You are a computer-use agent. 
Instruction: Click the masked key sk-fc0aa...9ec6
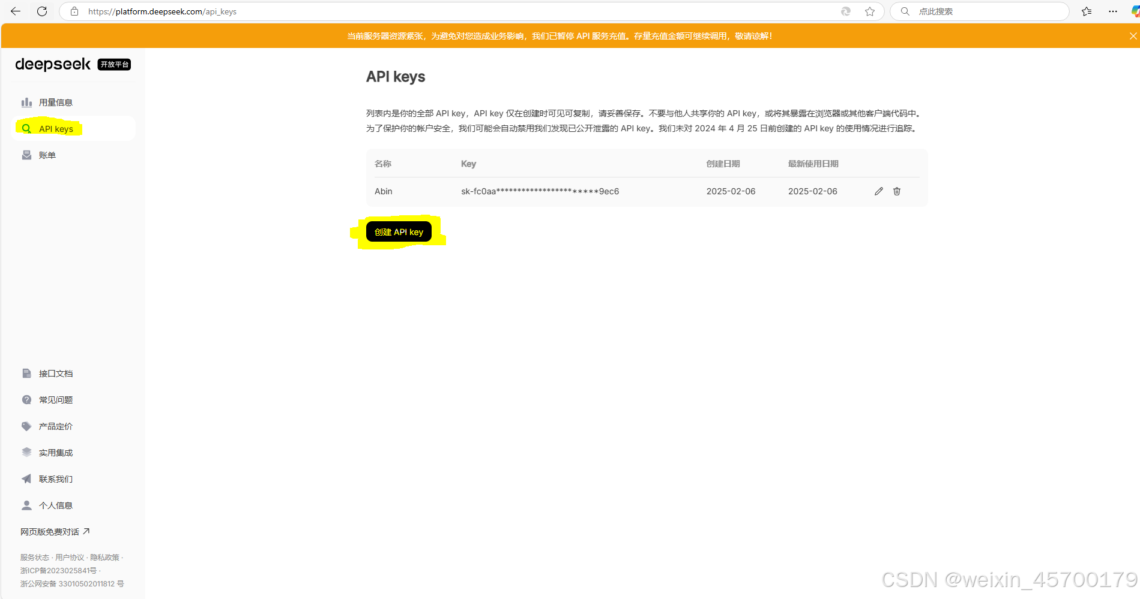[540, 191]
